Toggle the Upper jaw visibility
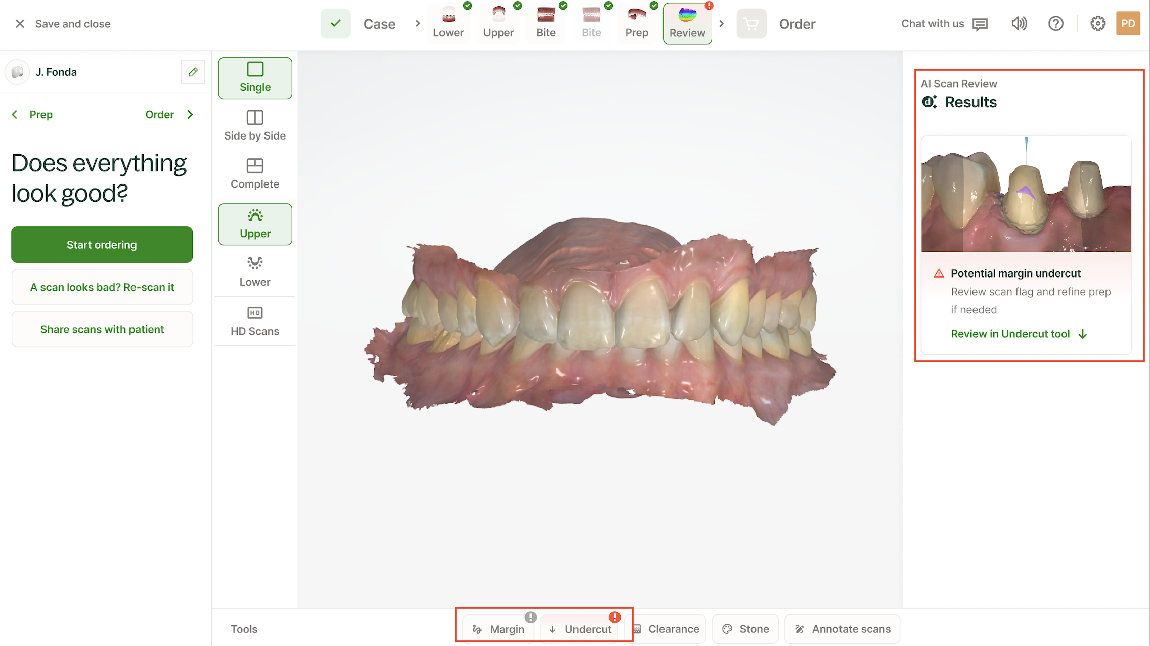1150x646 pixels. [255, 224]
